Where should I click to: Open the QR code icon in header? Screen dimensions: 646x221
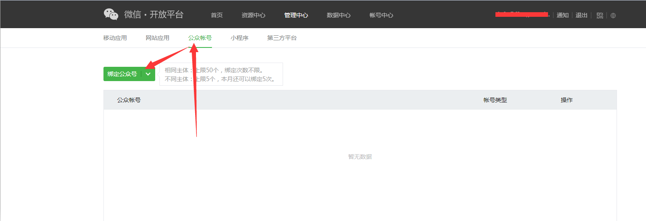600,16
